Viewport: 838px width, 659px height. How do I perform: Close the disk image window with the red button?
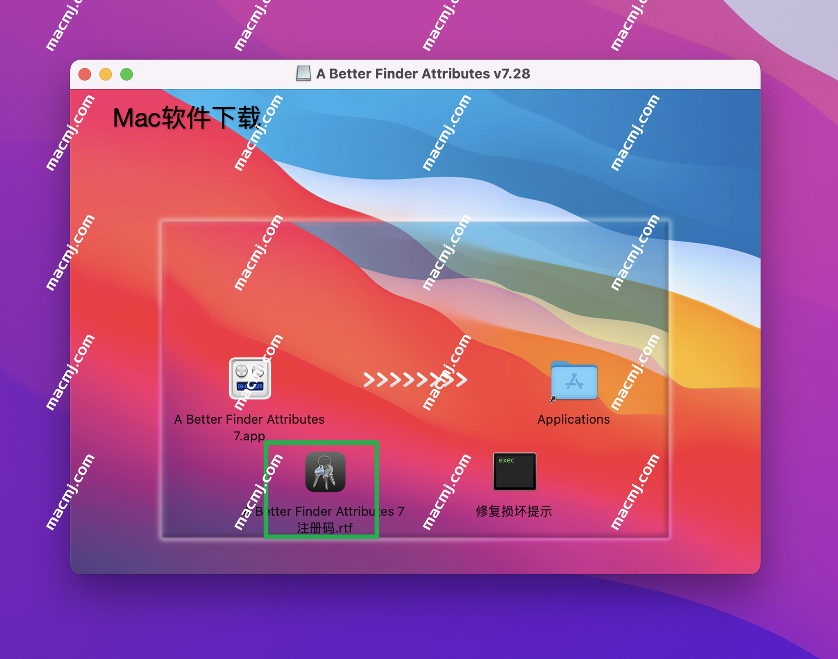85,74
